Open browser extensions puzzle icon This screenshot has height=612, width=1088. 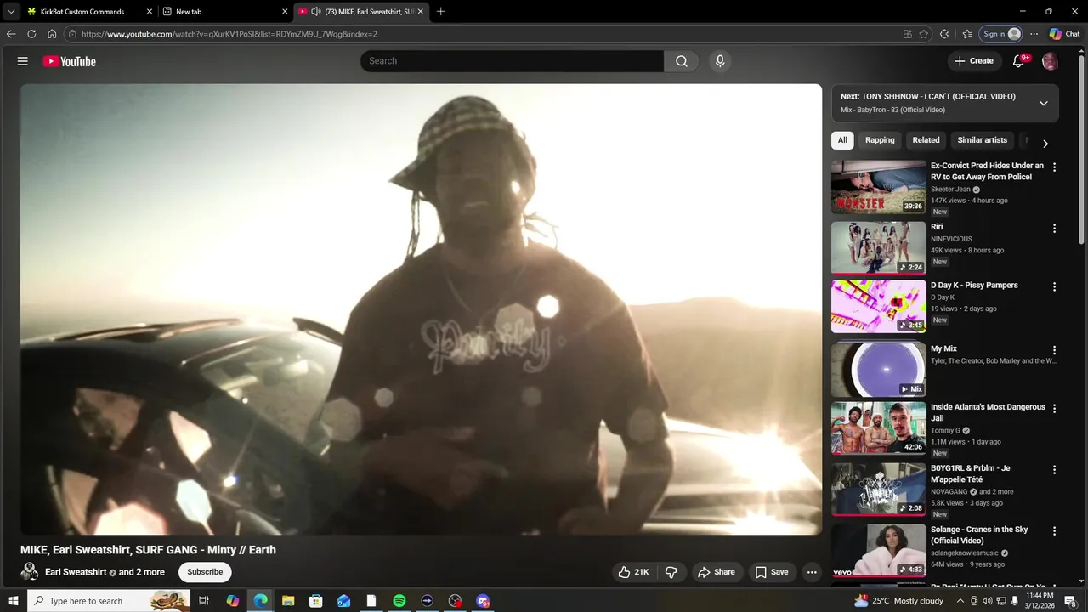point(944,34)
